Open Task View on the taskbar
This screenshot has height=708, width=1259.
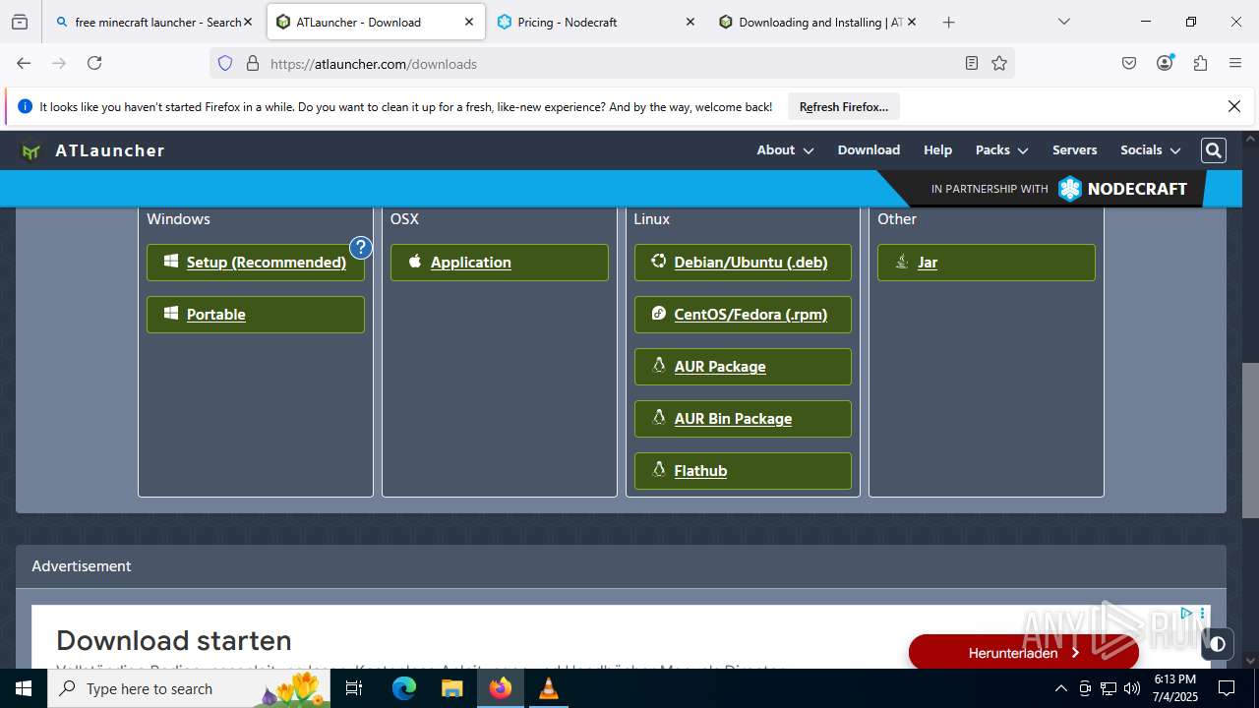click(355, 688)
